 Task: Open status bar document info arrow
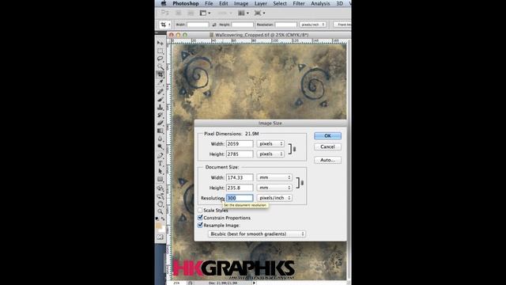click(254, 283)
